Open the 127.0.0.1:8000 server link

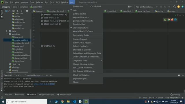tap(44, 84)
